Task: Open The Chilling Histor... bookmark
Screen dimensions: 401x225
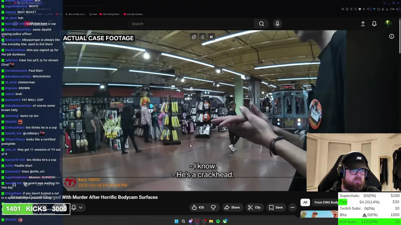Action: coord(110,14)
